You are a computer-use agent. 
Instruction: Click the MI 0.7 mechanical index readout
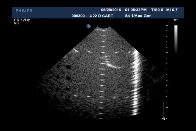(172, 10)
